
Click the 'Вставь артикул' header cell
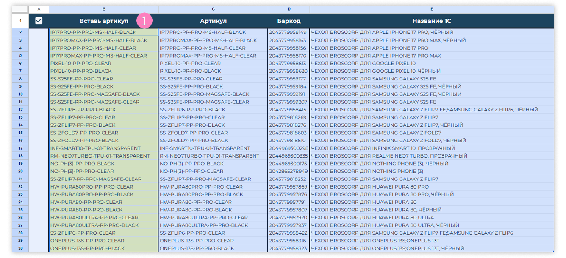click(104, 21)
